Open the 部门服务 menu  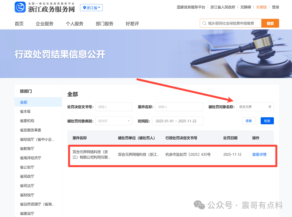point(104,24)
